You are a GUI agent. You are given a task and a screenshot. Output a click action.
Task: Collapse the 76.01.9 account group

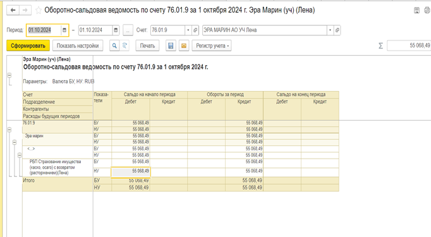(x=9, y=130)
